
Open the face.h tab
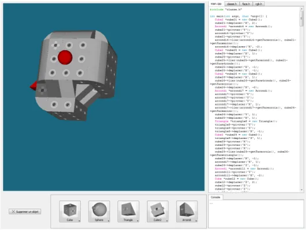[246, 4]
